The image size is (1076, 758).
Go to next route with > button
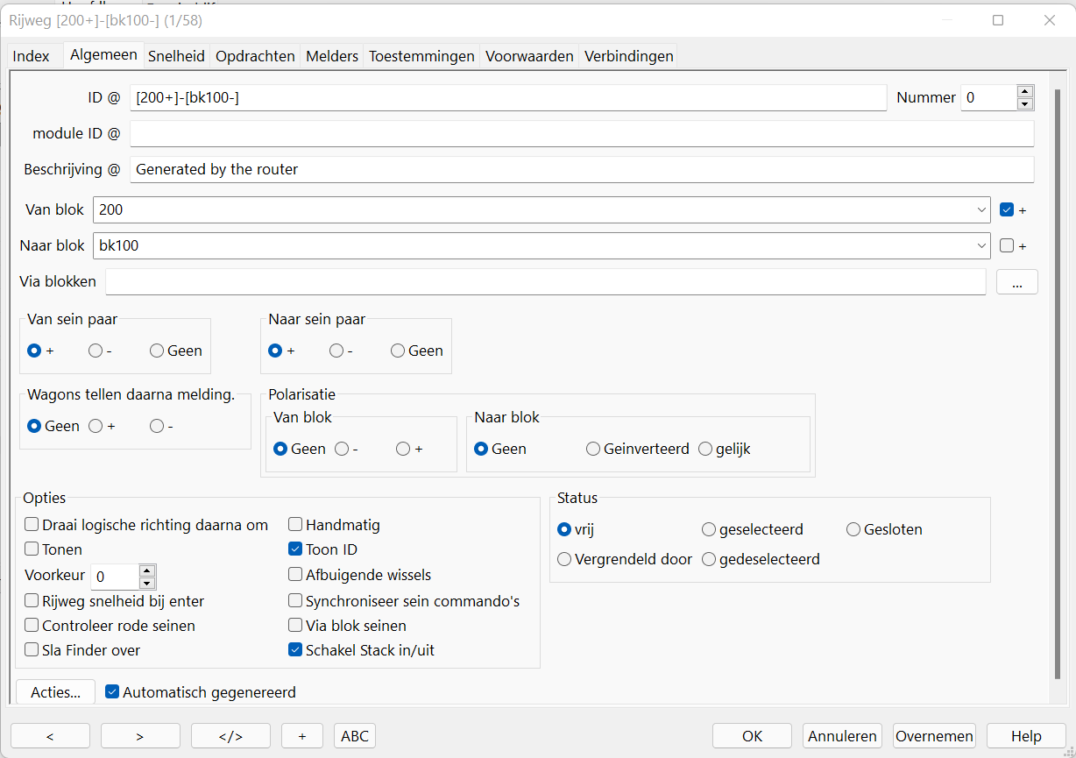[x=140, y=736]
